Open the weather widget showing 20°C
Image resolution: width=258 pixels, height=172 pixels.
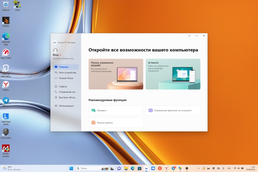(12, 168)
